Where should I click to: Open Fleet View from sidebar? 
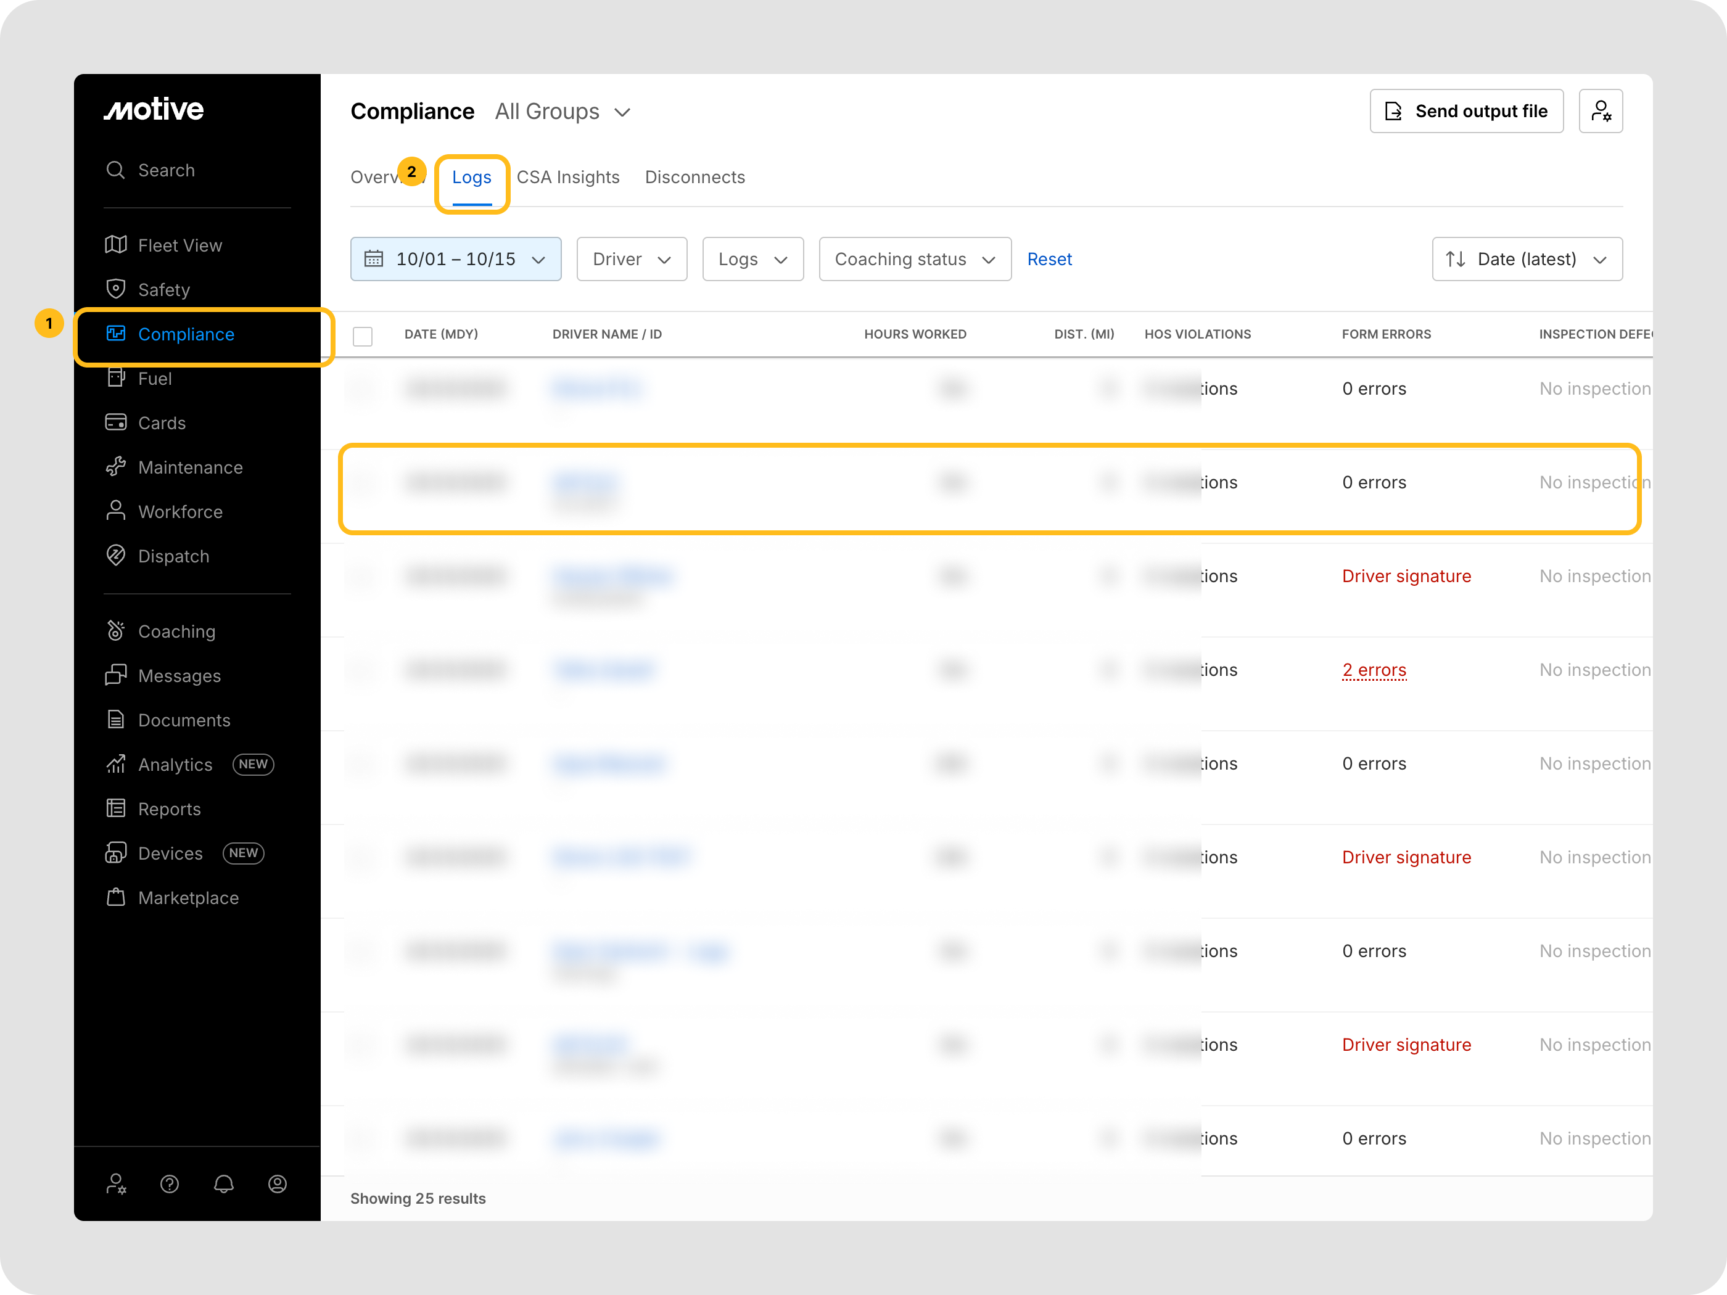179,245
